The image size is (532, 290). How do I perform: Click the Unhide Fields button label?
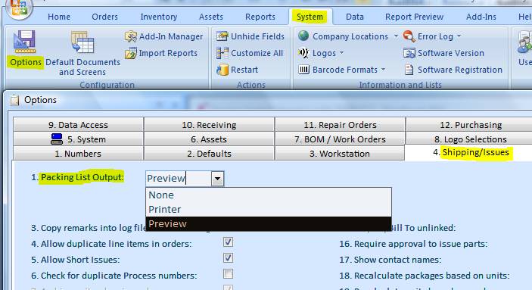click(x=257, y=36)
